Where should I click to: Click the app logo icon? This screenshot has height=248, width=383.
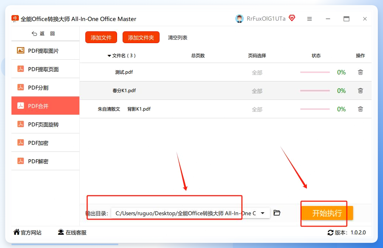[15, 18]
